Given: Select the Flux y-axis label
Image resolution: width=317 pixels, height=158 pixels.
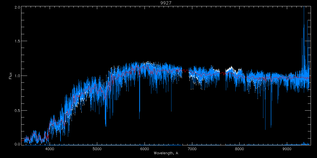Looking at the screenshot, I should pyautogui.click(x=10, y=76).
